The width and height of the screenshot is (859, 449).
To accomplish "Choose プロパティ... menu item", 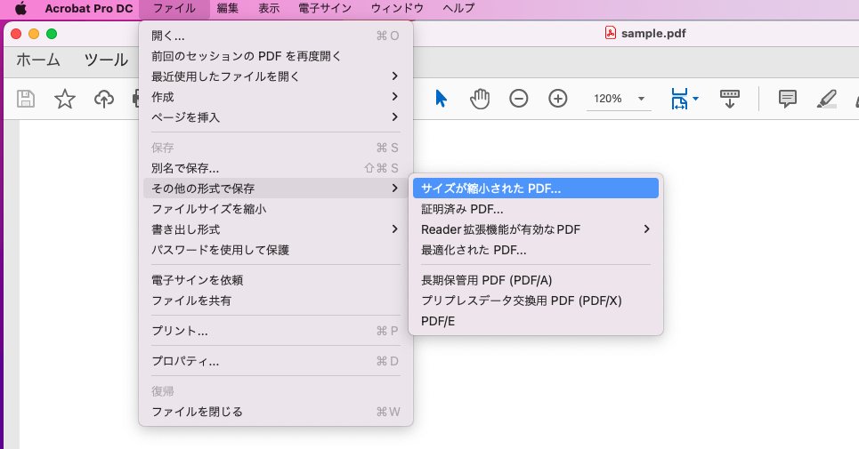I will click(276, 361).
